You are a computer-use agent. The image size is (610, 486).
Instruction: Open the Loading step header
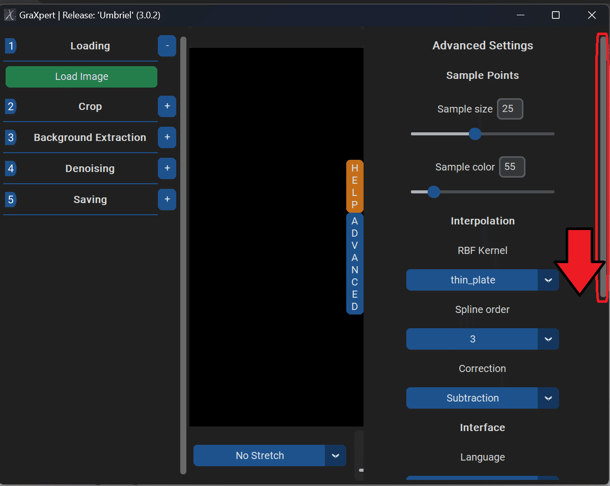tap(90, 46)
